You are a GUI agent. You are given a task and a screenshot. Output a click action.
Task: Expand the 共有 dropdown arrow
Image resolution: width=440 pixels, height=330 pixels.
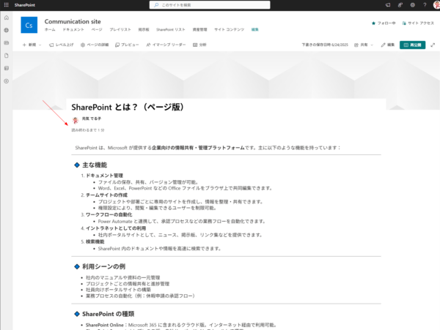[x=372, y=45]
